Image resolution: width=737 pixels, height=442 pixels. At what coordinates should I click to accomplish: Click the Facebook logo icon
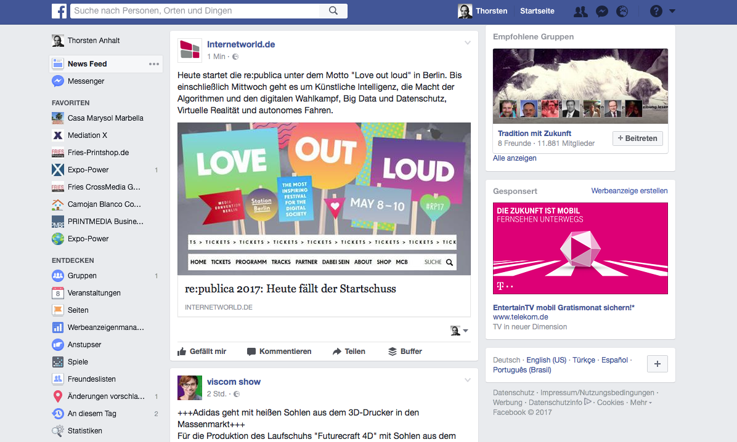pyautogui.click(x=59, y=11)
